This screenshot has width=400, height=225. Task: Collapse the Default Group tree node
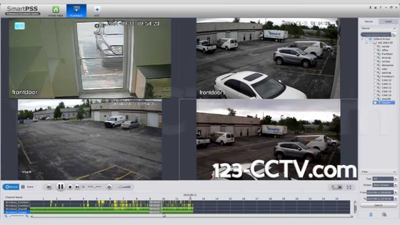click(x=362, y=39)
